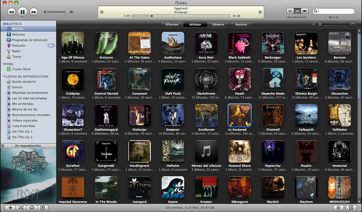Open the Howard Shore artist artwork
The image size is (362, 212).
(x=239, y=151)
